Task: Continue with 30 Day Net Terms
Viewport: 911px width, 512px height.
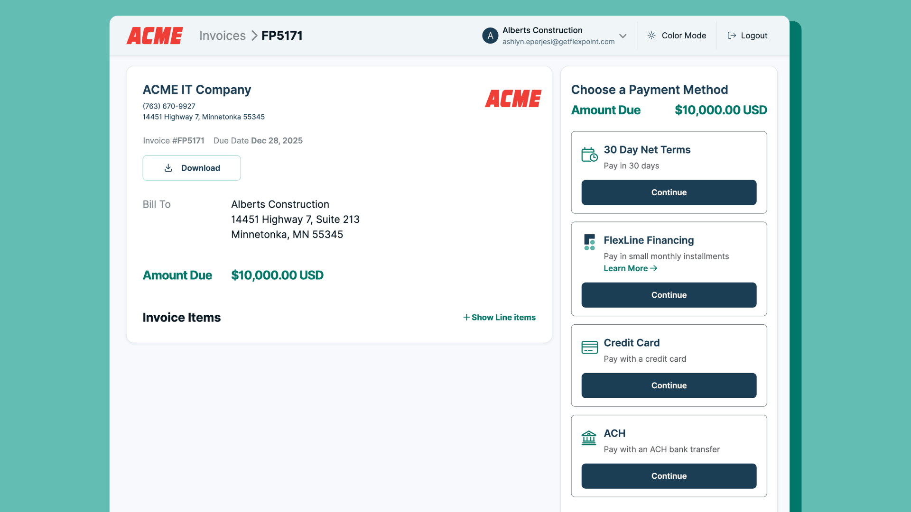Action: [669, 192]
